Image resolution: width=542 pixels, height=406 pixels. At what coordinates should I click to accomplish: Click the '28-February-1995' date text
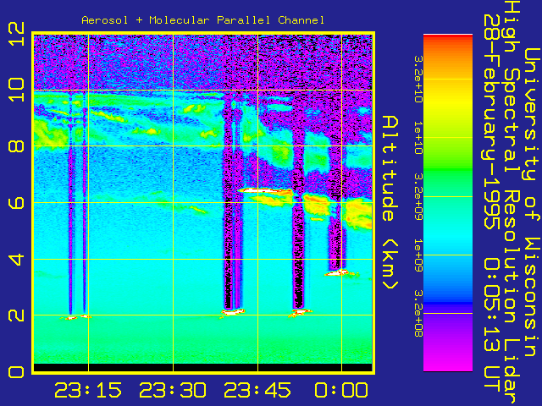491,122
